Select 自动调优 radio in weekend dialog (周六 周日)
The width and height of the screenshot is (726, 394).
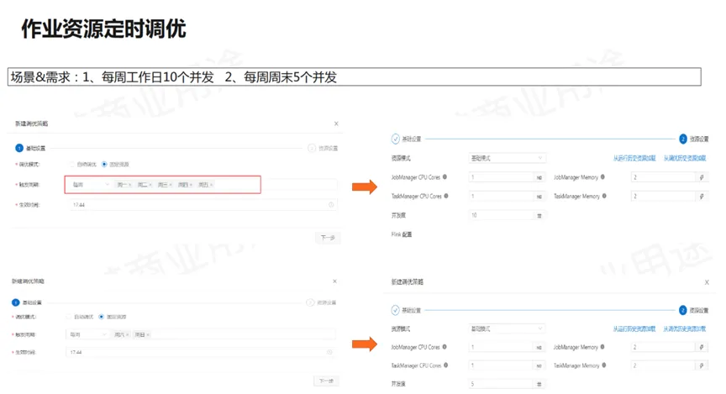[x=69, y=318]
